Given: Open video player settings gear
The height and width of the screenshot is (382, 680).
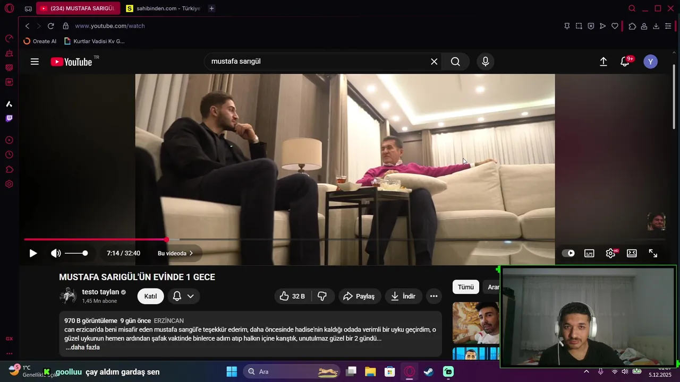Looking at the screenshot, I should 611,253.
